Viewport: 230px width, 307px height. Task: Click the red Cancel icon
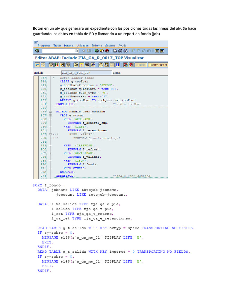coord(107,51)
